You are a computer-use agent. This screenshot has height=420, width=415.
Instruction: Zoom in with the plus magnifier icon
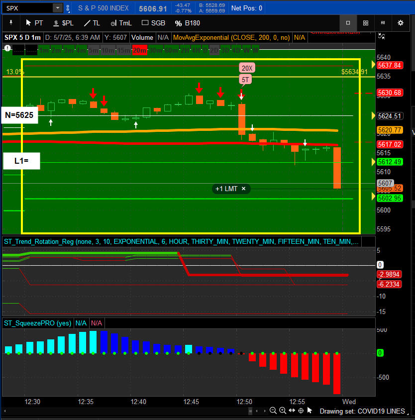pos(283,411)
